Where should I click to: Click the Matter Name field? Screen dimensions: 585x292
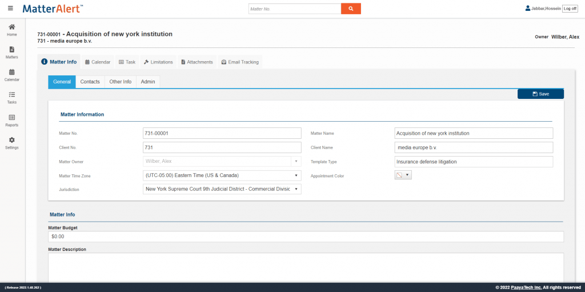coord(474,133)
